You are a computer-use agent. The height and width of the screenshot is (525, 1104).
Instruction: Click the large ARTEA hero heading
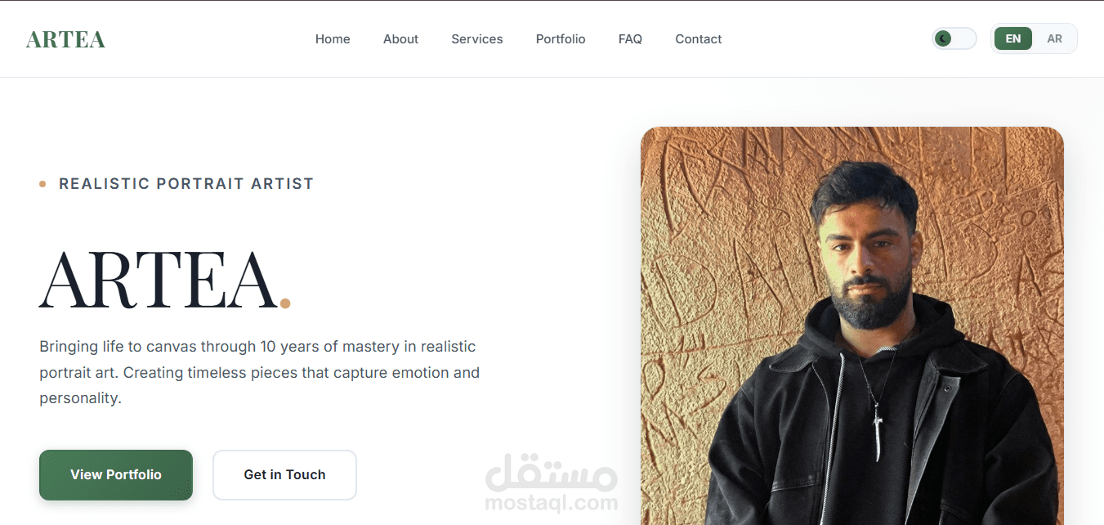pyautogui.click(x=159, y=280)
